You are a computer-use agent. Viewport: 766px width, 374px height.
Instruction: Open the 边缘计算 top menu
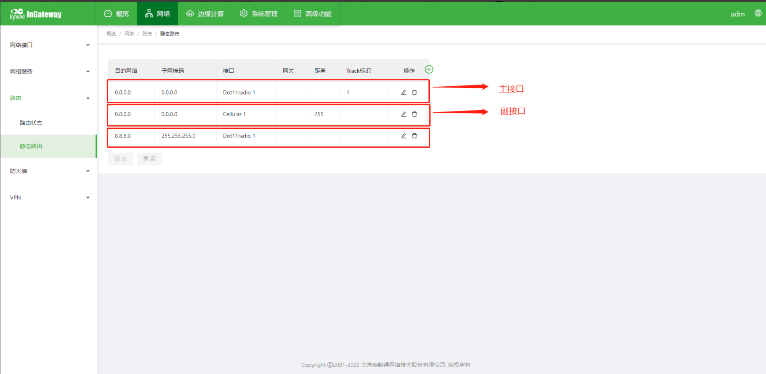(x=205, y=14)
